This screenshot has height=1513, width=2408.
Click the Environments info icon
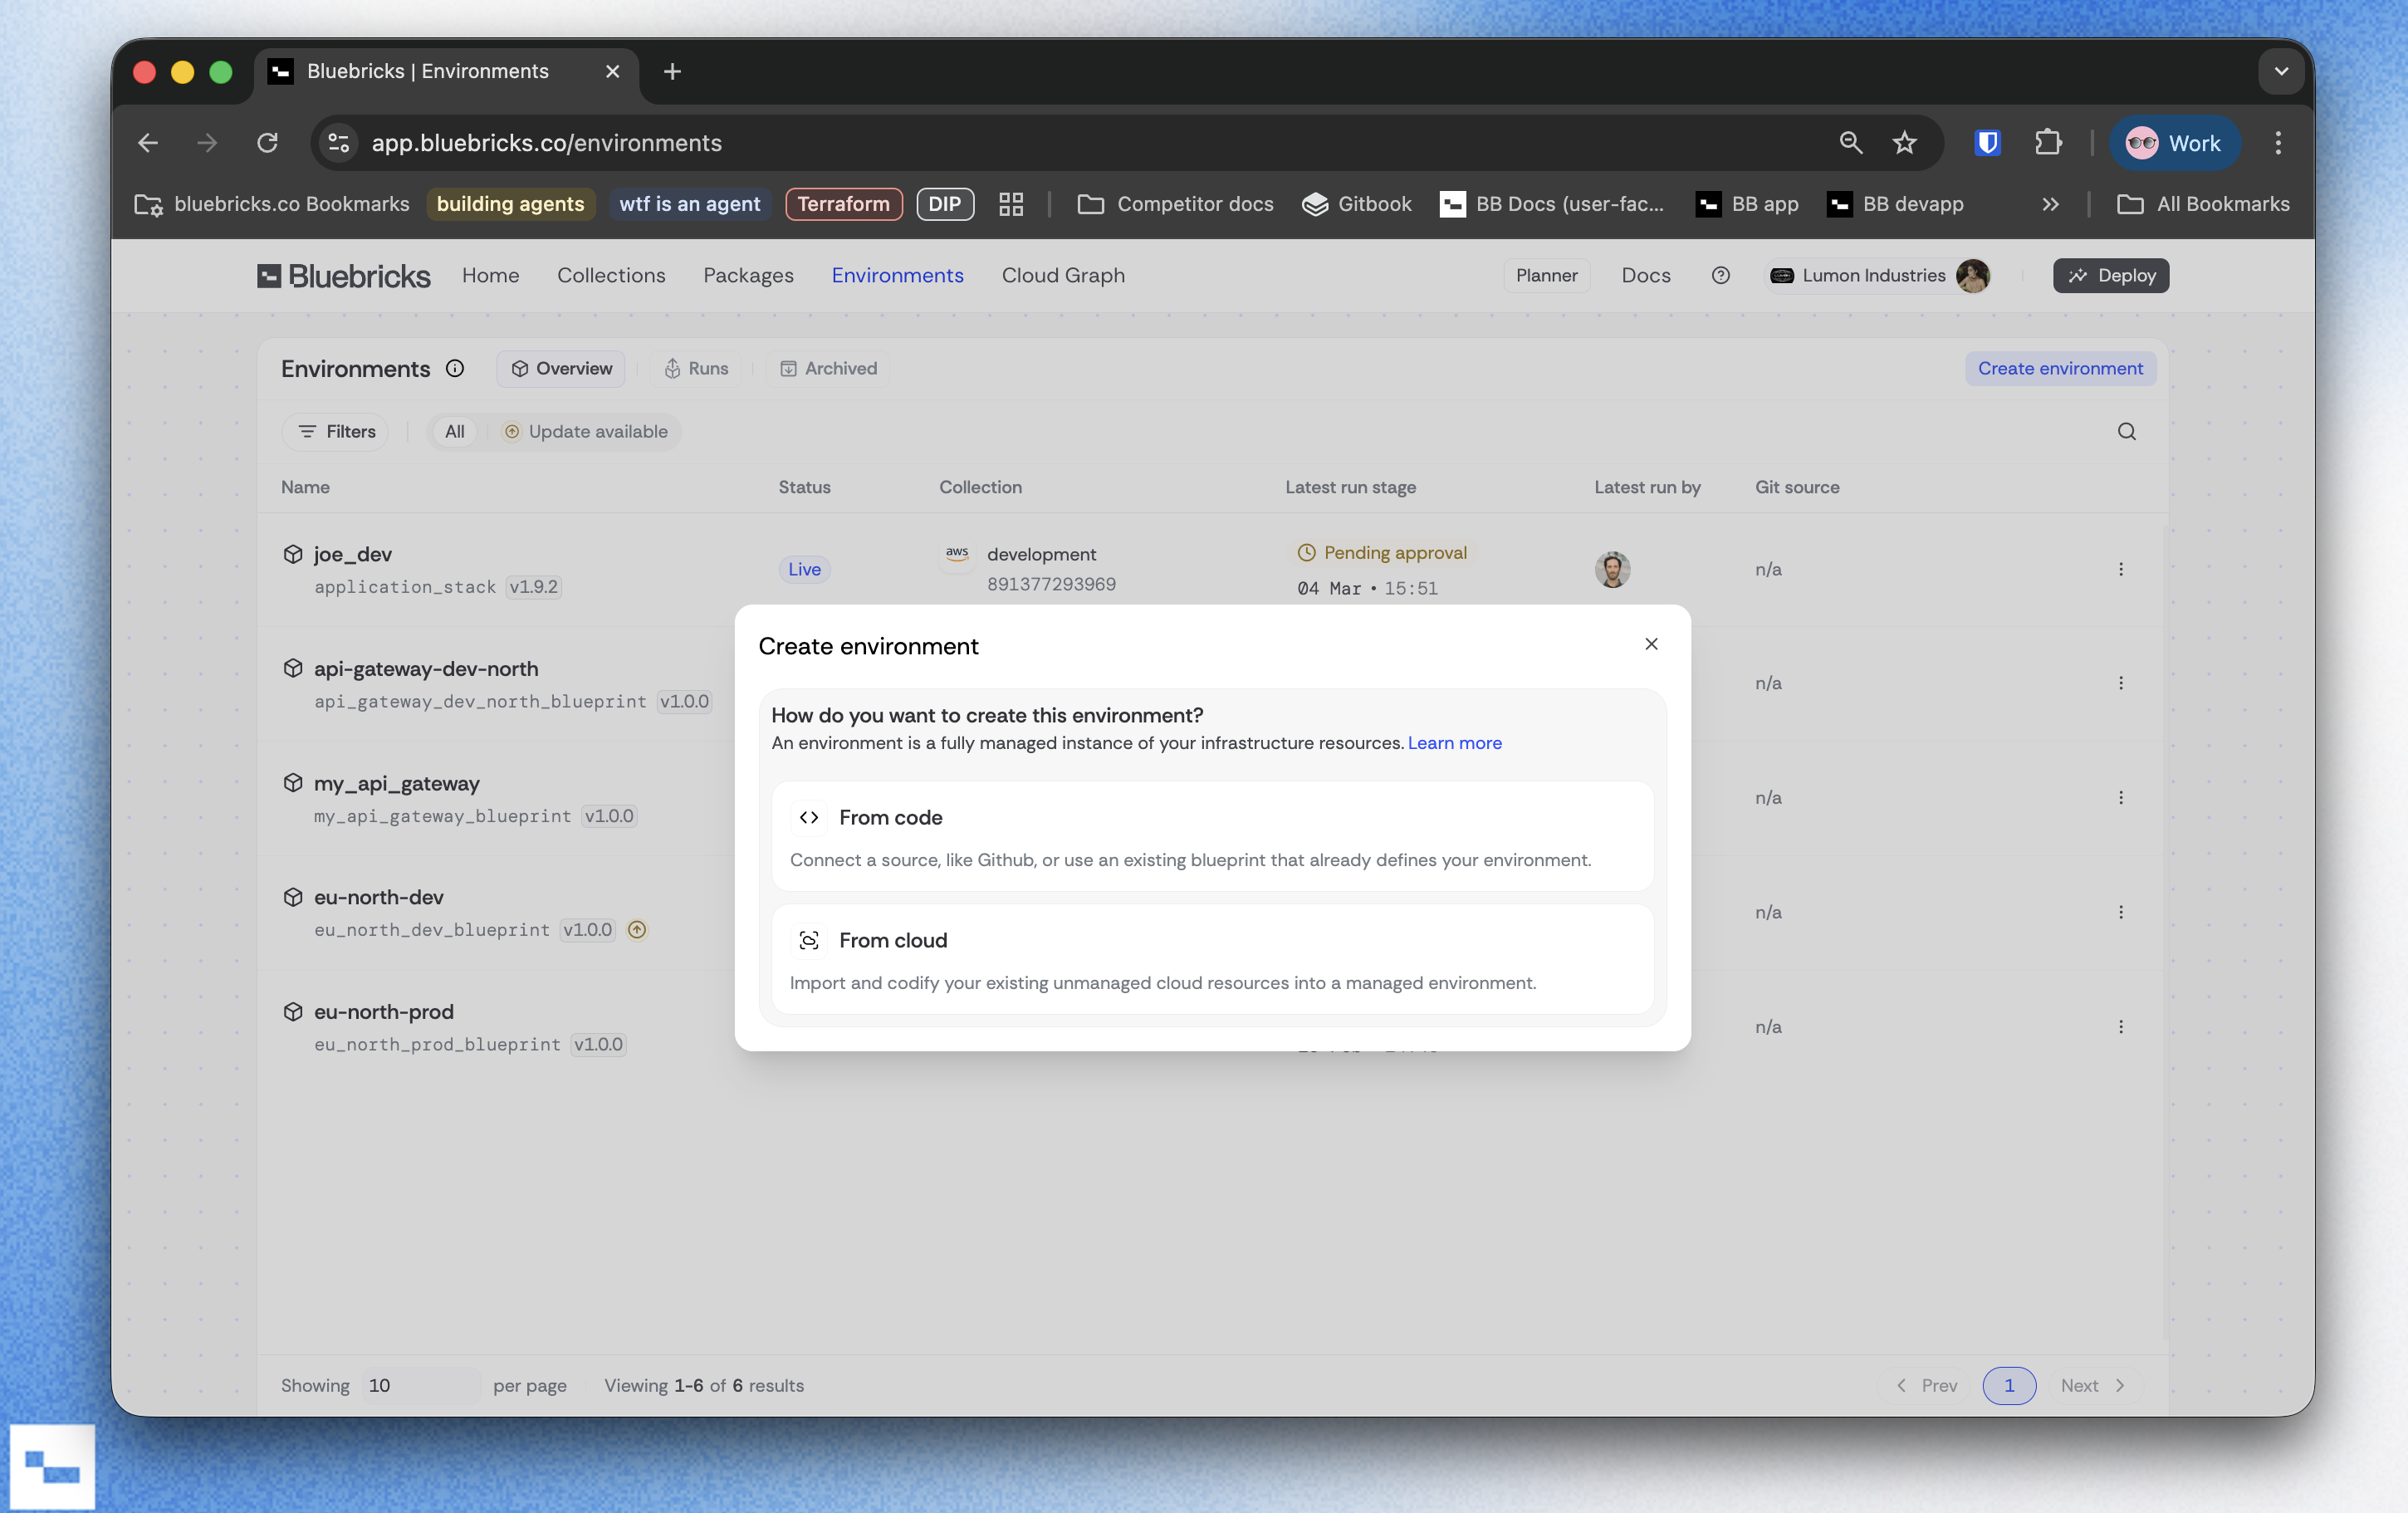(x=455, y=368)
